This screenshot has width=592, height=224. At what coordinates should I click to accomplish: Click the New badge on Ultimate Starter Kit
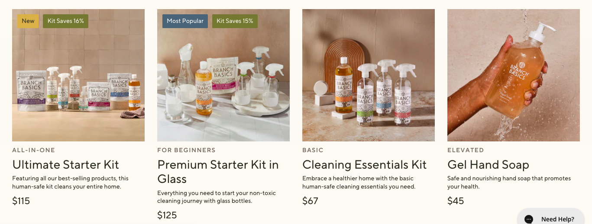coord(28,21)
